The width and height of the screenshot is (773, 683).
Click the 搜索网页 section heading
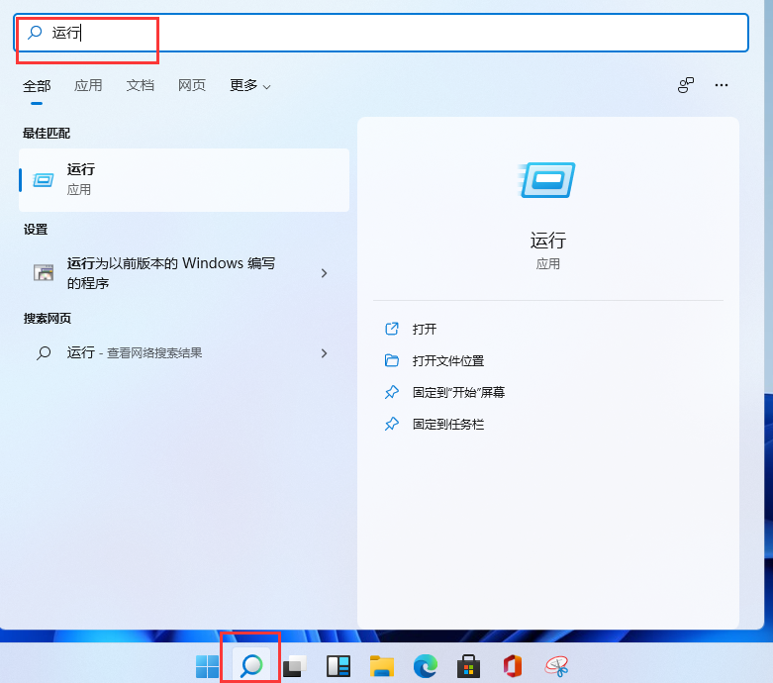coord(48,318)
